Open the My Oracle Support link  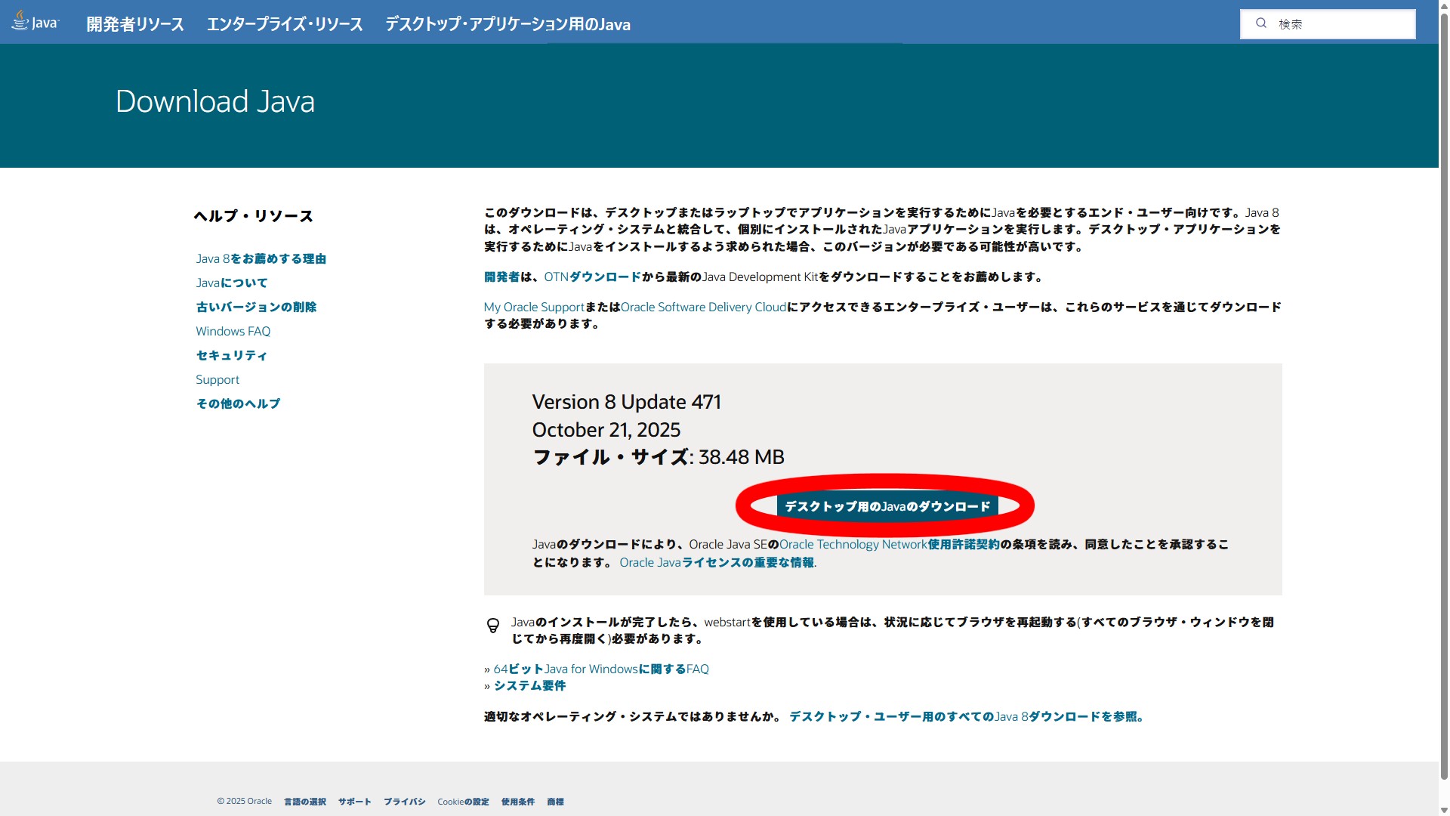pos(534,307)
